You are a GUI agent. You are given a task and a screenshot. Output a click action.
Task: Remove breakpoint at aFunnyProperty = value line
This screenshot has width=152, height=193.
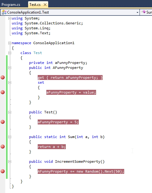tap(2, 92)
